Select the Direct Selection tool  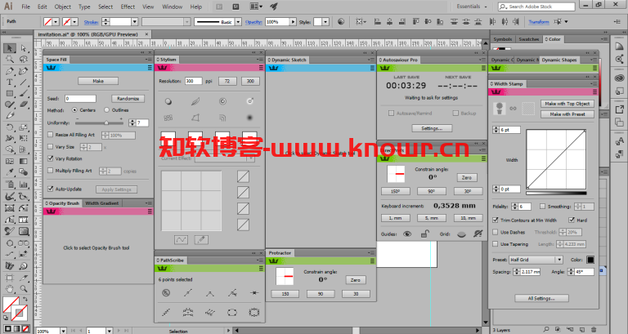[23, 48]
